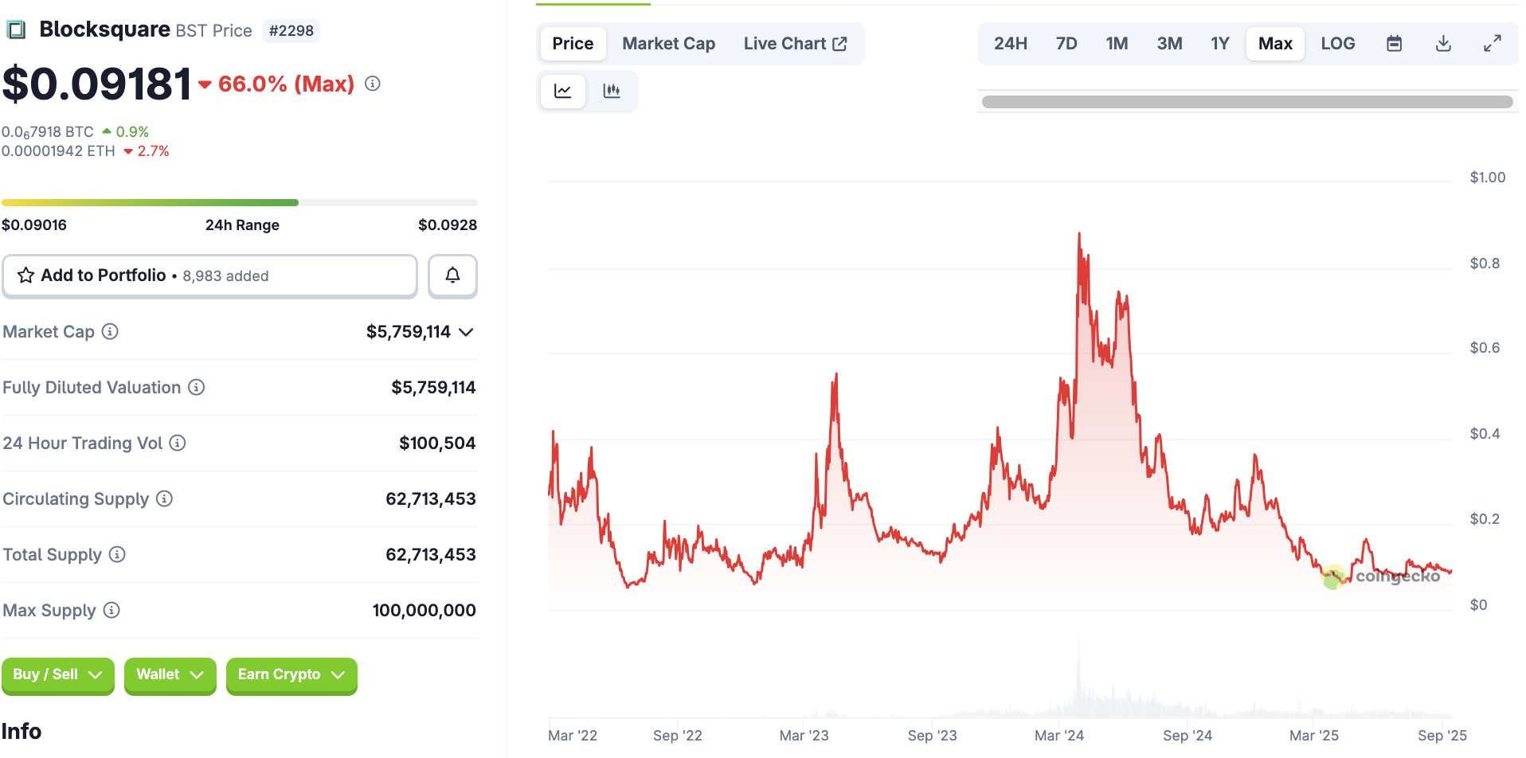Click the $5,759,114 Fully Diluted Valuation value
Viewport: 1526px width, 758px height.
click(x=433, y=387)
